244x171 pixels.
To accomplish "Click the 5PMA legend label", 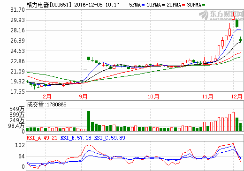I will 135,5.
